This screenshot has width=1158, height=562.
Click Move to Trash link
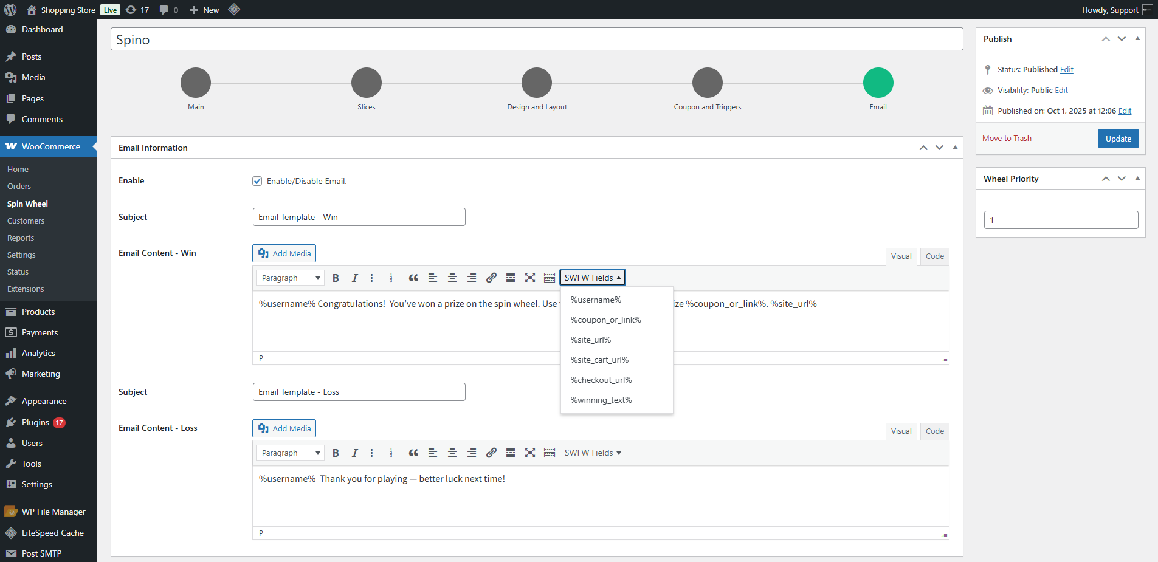(x=1007, y=139)
